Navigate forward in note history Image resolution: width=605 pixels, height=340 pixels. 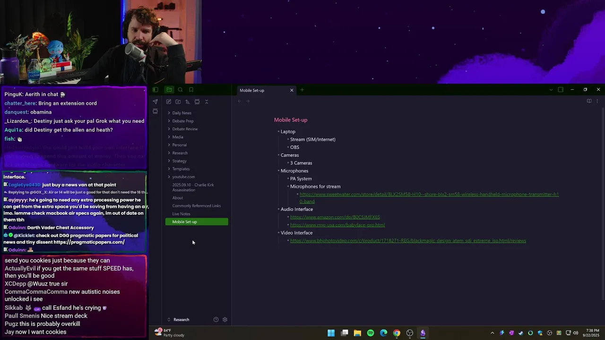click(248, 101)
